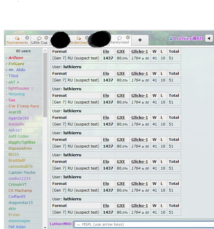Click the Tournaments chat bubble icon

pyautogui.click(x=17, y=38)
